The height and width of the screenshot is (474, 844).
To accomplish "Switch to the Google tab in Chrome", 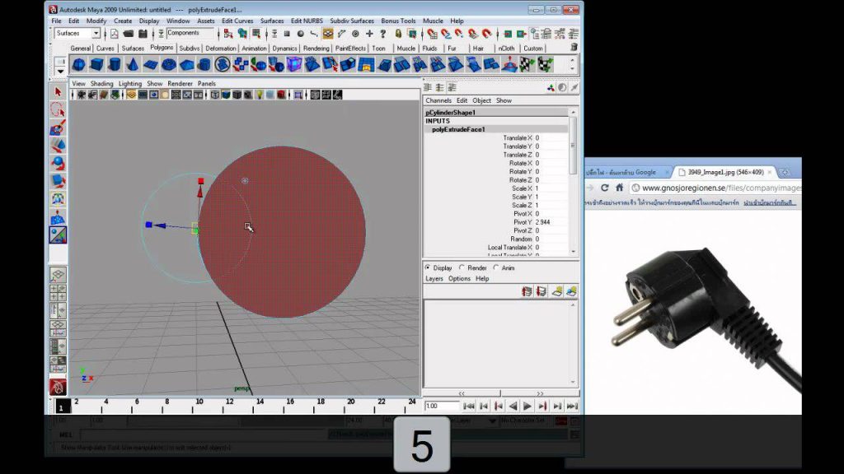I will coord(625,173).
